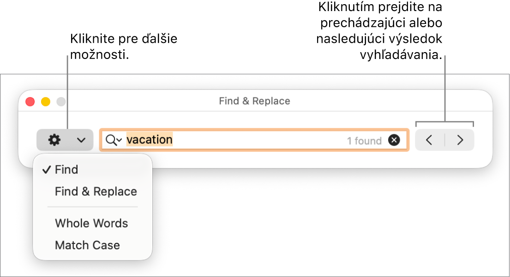Choose Find & Replace menu option
Image resolution: width=510 pixels, height=277 pixels.
pos(96,191)
